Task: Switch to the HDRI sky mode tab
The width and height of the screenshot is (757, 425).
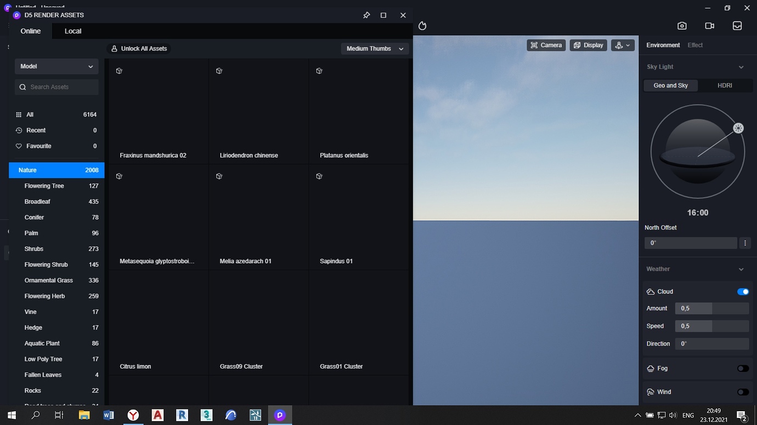Action: pos(725,85)
